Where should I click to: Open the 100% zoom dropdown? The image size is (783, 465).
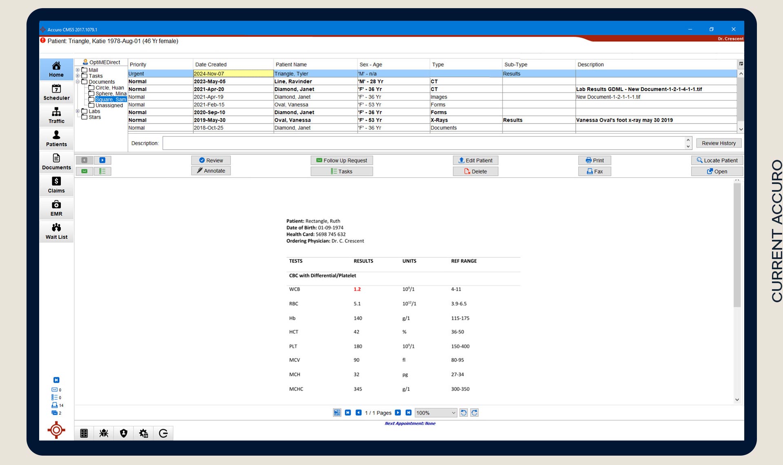click(x=436, y=413)
